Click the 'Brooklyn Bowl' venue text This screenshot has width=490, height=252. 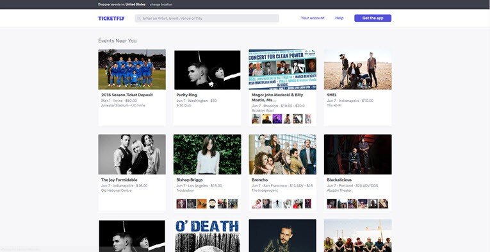pyautogui.click(x=262, y=111)
